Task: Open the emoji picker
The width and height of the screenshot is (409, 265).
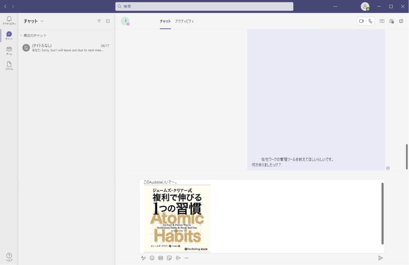Action: (152, 258)
